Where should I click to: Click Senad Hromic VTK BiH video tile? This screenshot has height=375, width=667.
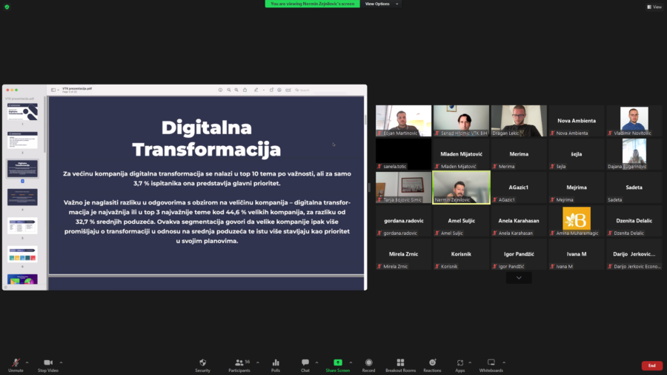pyautogui.click(x=461, y=121)
